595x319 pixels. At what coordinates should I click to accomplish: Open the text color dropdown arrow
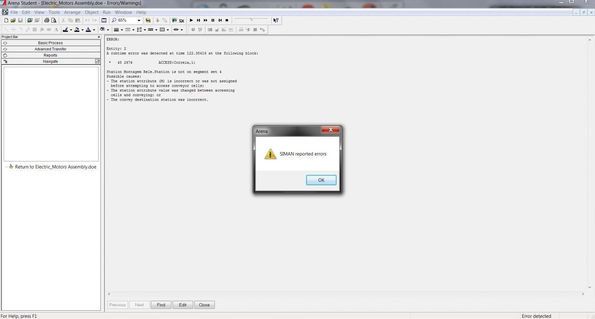click(94, 30)
